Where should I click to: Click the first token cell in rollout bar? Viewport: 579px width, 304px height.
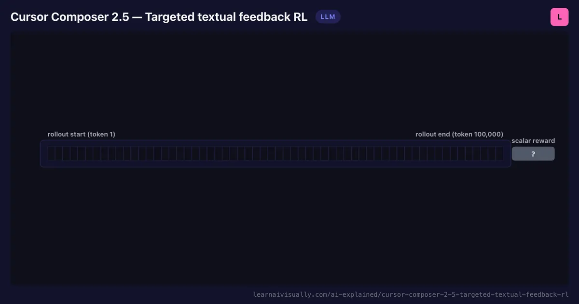click(x=51, y=153)
